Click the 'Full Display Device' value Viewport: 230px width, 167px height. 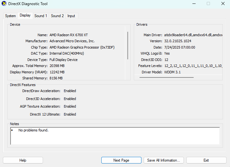63,60
